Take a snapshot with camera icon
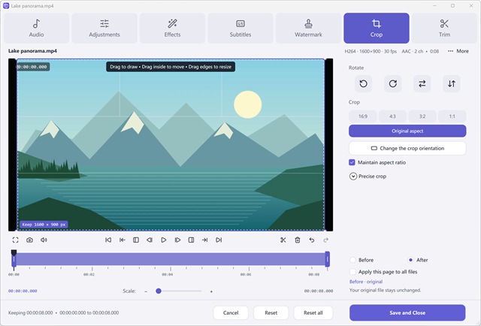 (x=29, y=240)
